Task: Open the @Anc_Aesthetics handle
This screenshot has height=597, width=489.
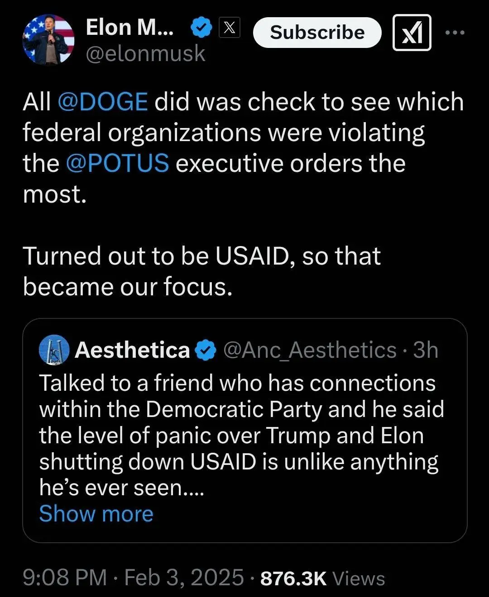Action: (x=310, y=350)
